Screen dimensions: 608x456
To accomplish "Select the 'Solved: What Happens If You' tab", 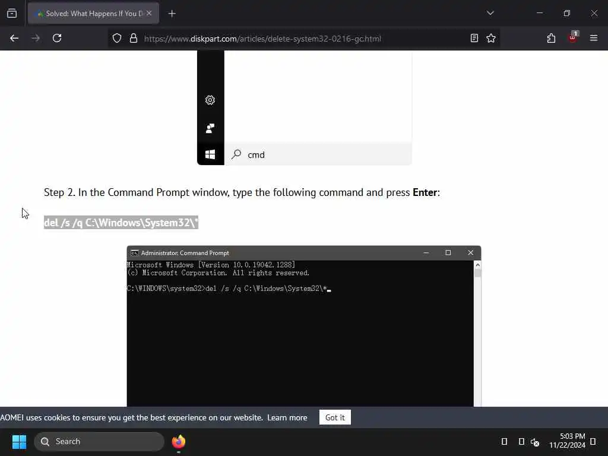I will point(93,13).
